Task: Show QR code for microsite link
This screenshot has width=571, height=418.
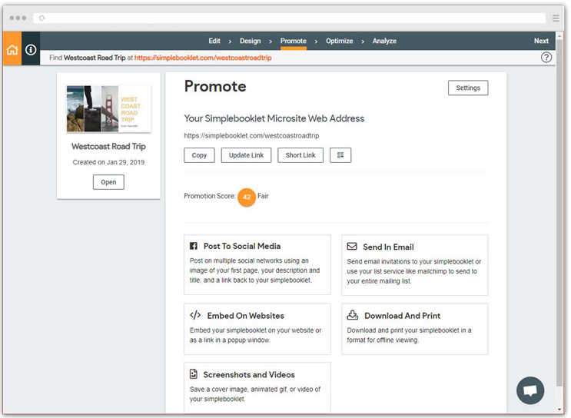Action: pos(340,155)
